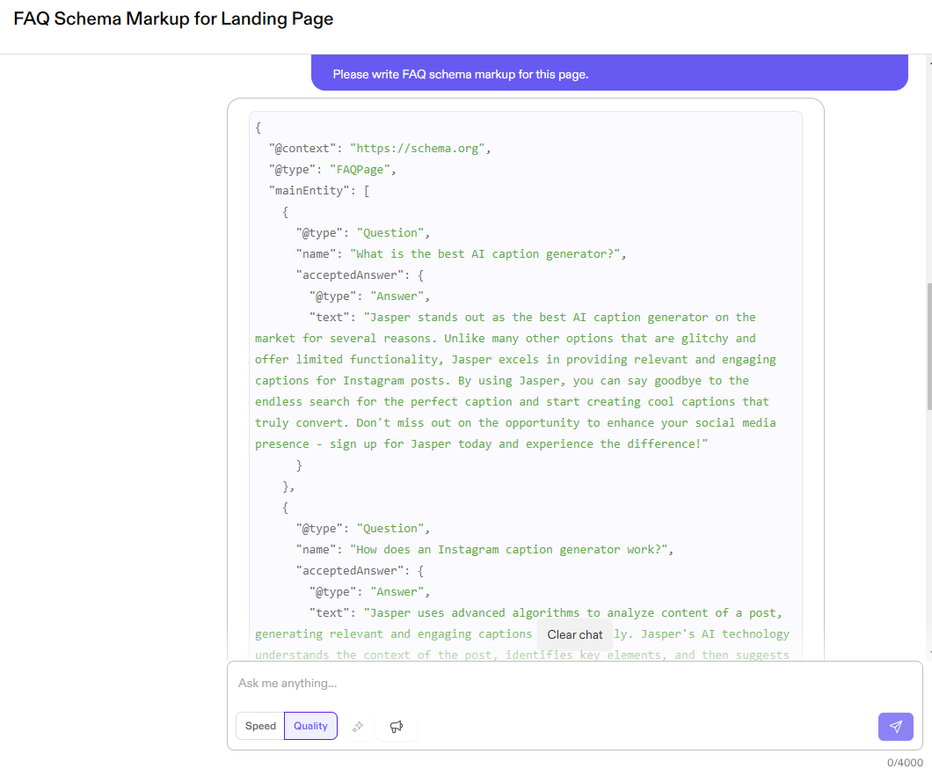Select the "FAQ Schema Markup for Landing Page" title
Image resolution: width=932 pixels, height=776 pixels.
coord(173,18)
